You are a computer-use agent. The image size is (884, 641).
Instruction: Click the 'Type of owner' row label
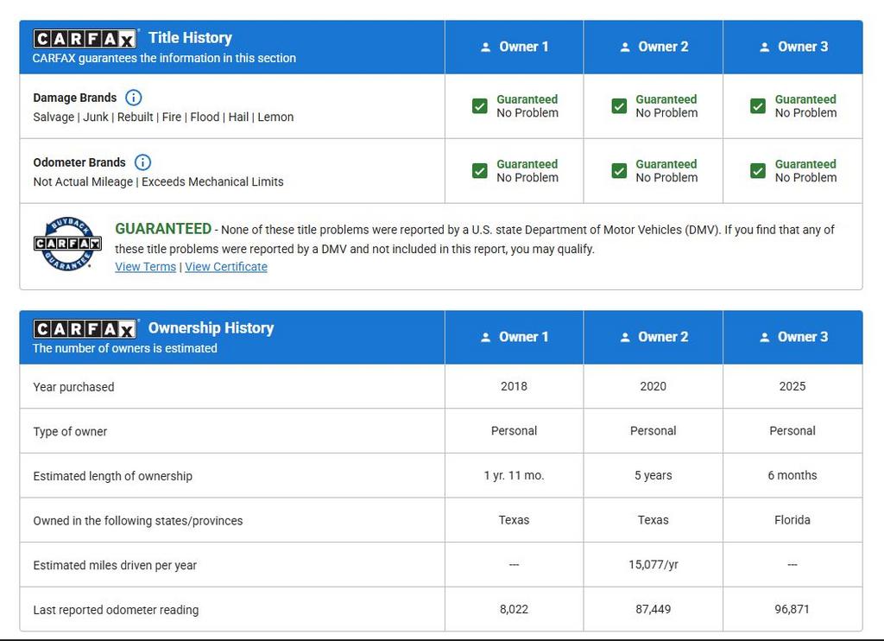pos(70,432)
